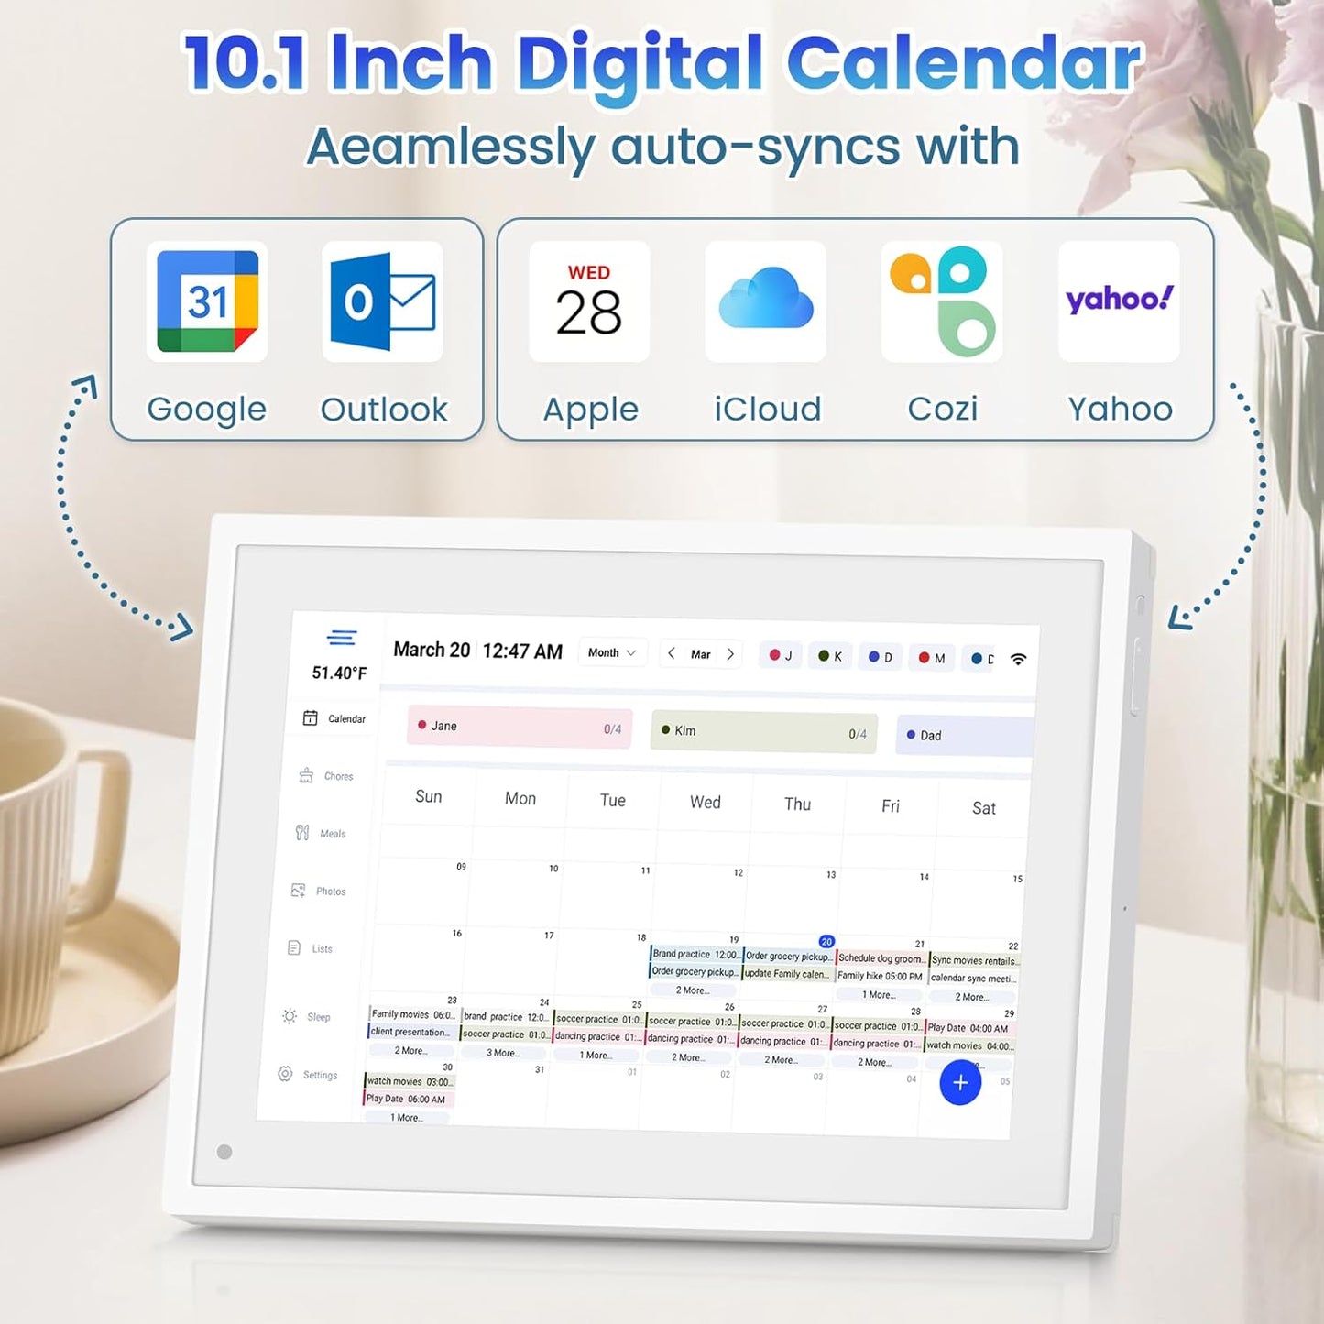The image size is (1324, 1324).
Task: Switch to the Meals sidebar tab
Action: coord(321,833)
